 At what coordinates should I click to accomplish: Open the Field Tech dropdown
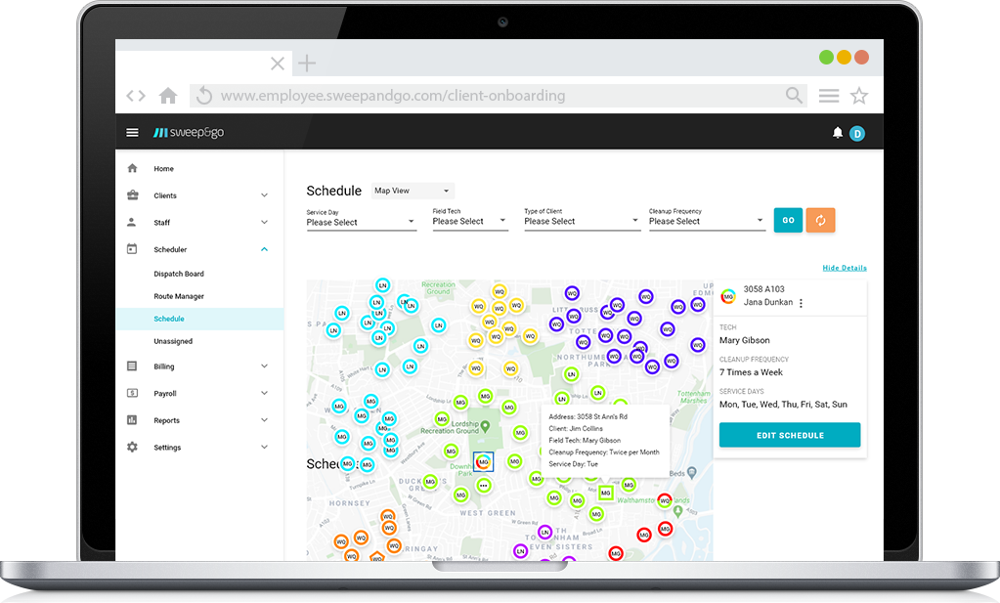(x=469, y=222)
